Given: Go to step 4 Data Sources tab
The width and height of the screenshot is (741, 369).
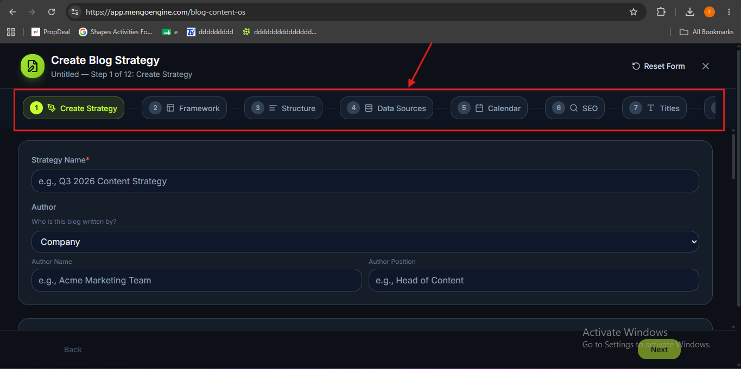Looking at the screenshot, I should pos(387,108).
